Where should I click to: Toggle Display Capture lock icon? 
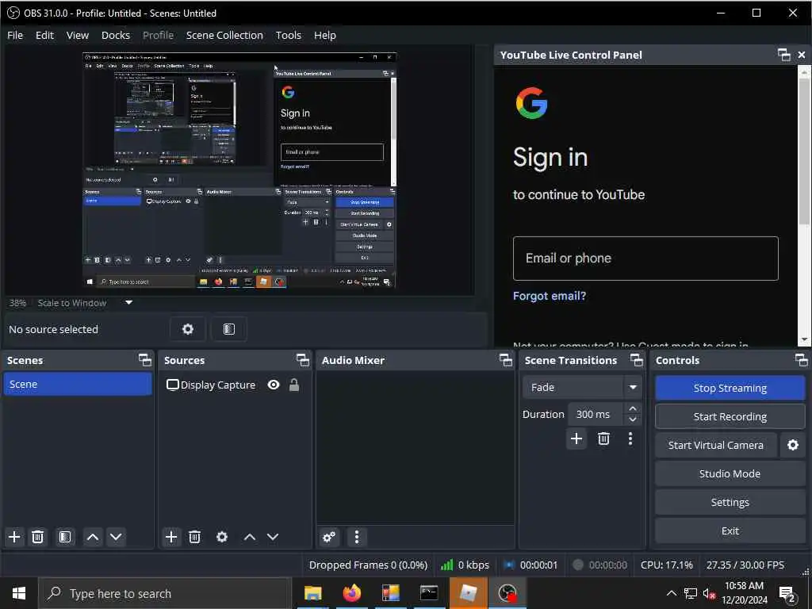[294, 385]
